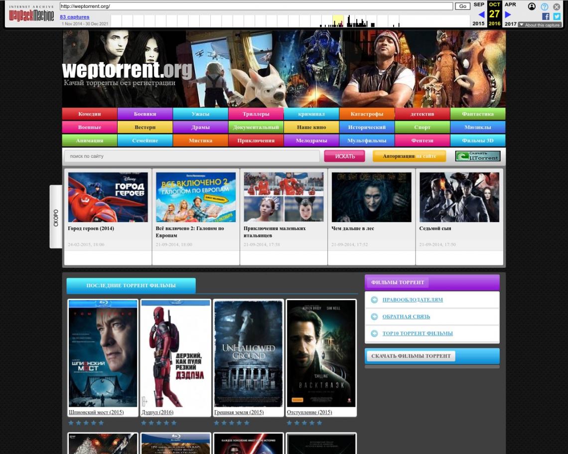Click the Скачать uTorrent badge

478,156
